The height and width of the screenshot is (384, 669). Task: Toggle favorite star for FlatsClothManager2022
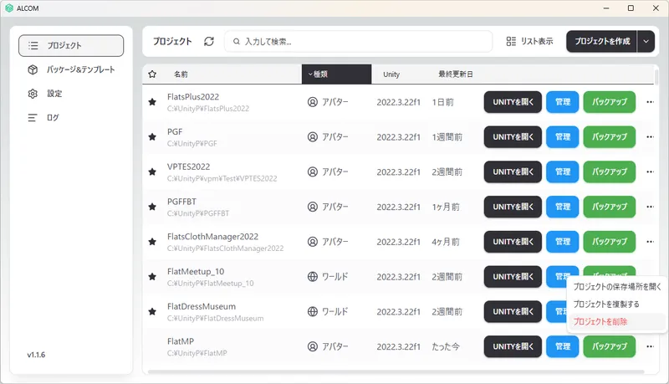[152, 242]
